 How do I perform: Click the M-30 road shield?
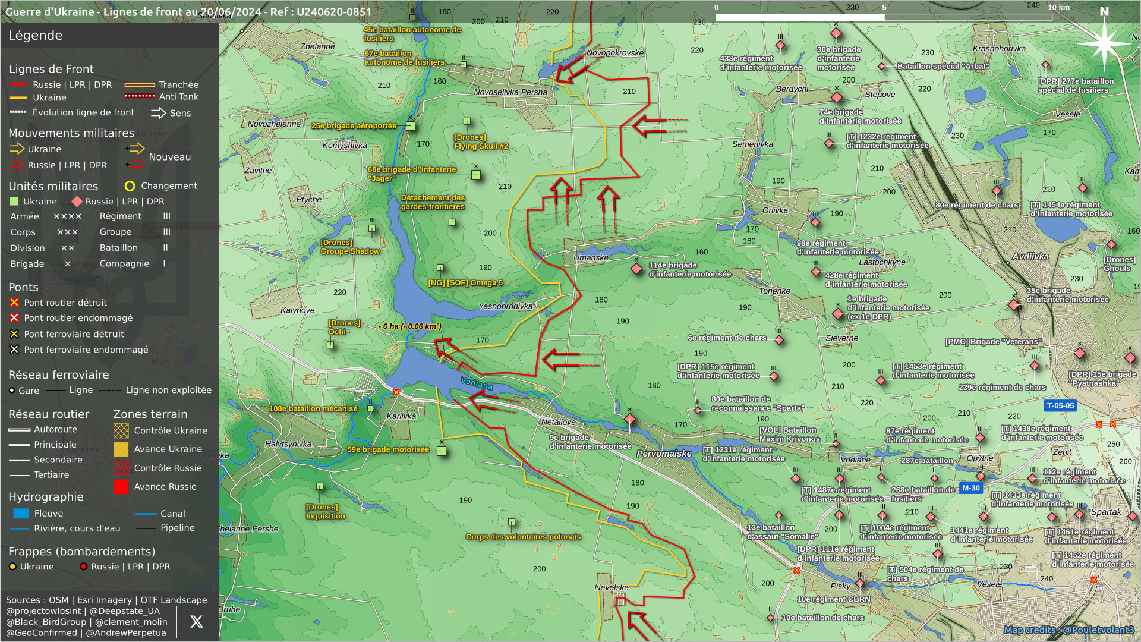970,488
